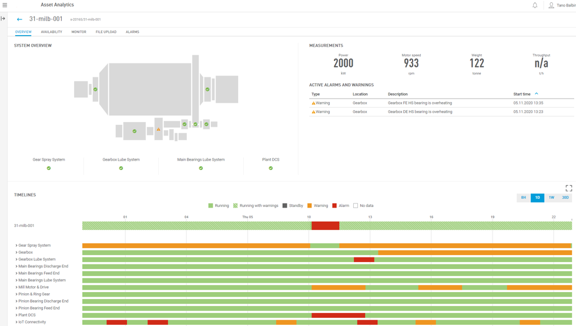The height and width of the screenshot is (326, 576).
Task: Click the No data legend swatch
Action: point(356,206)
